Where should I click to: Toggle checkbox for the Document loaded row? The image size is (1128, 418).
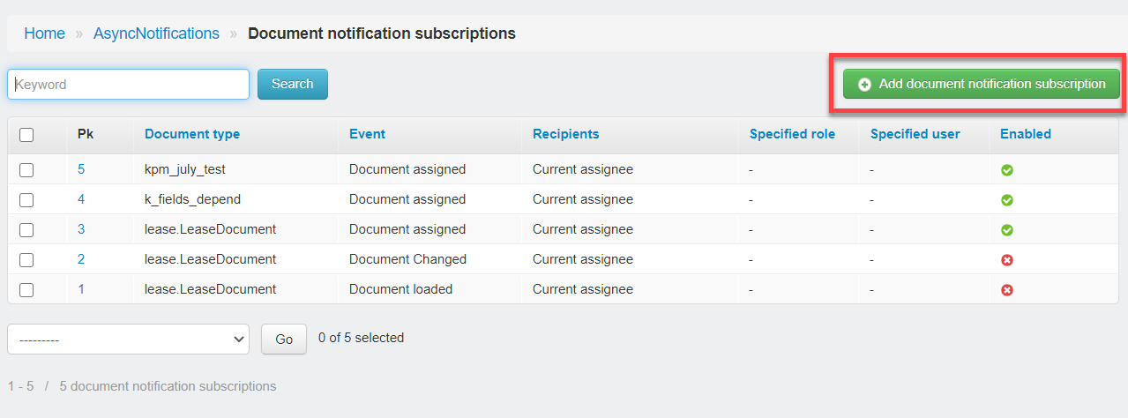26,290
